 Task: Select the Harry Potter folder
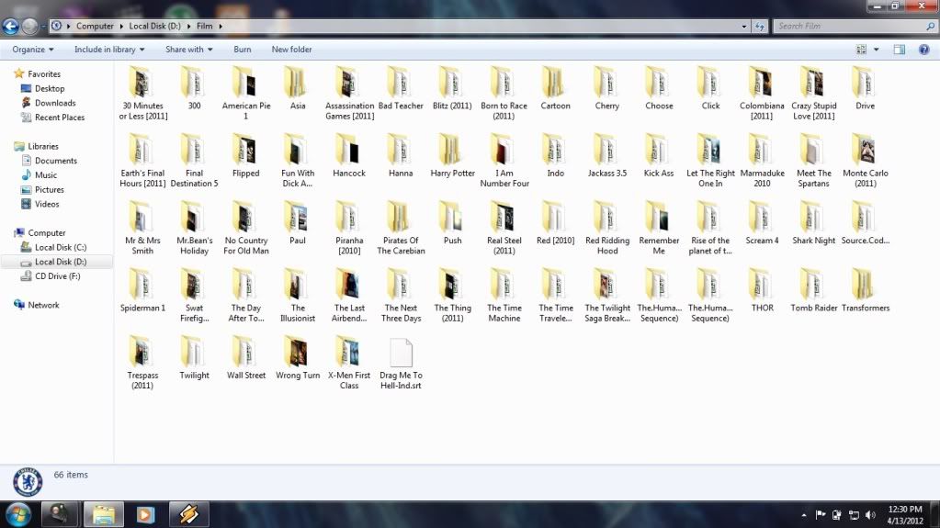pyautogui.click(x=452, y=156)
